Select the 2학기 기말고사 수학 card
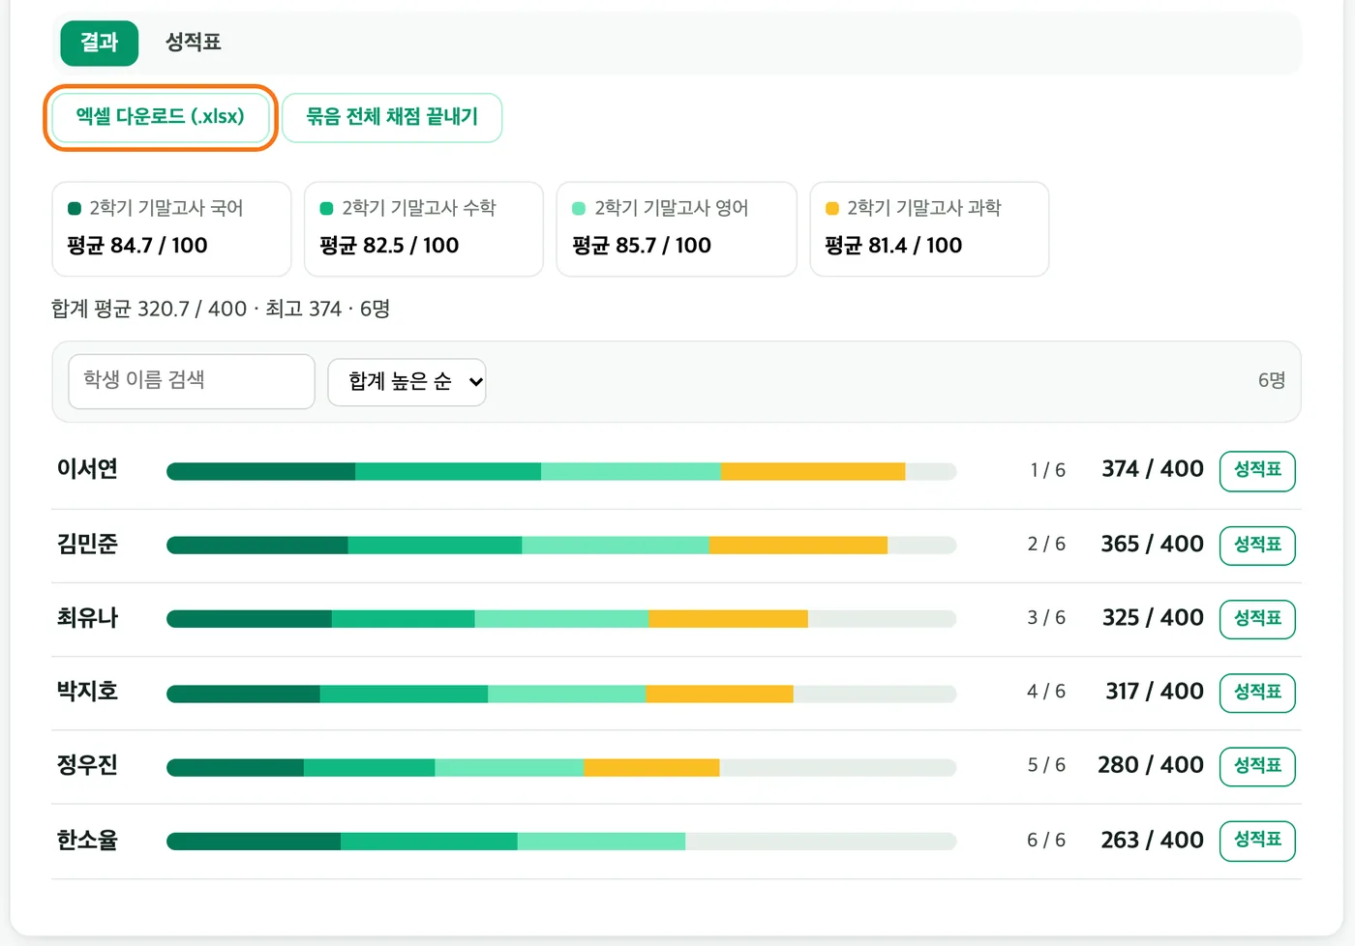Image resolution: width=1355 pixels, height=946 pixels. (x=424, y=229)
